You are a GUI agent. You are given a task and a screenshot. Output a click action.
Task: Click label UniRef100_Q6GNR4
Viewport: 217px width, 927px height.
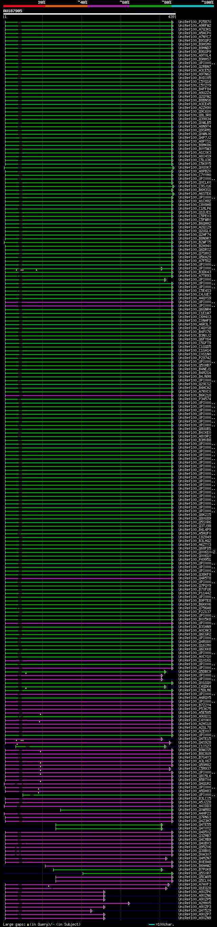(x=195, y=309)
